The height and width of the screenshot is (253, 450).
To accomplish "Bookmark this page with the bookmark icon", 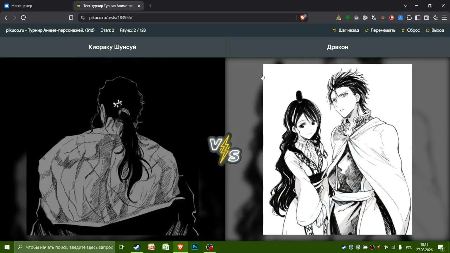I will pyautogui.click(x=71, y=18).
